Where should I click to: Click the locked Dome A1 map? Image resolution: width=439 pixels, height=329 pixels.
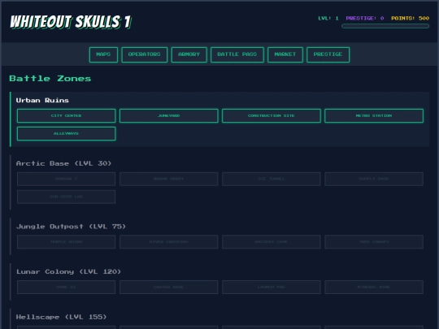click(x=66, y=288)
